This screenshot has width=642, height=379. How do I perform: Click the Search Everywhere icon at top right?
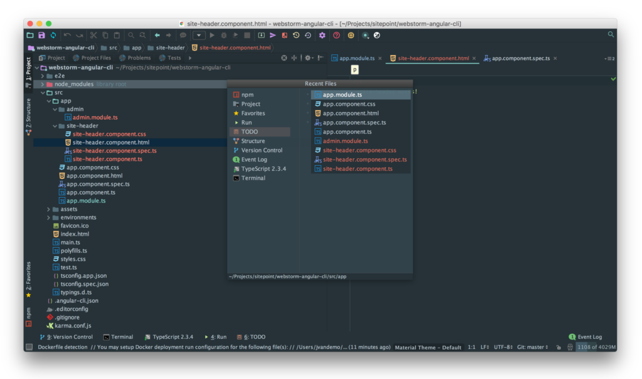pyautogui.click(x=611, y=35)
